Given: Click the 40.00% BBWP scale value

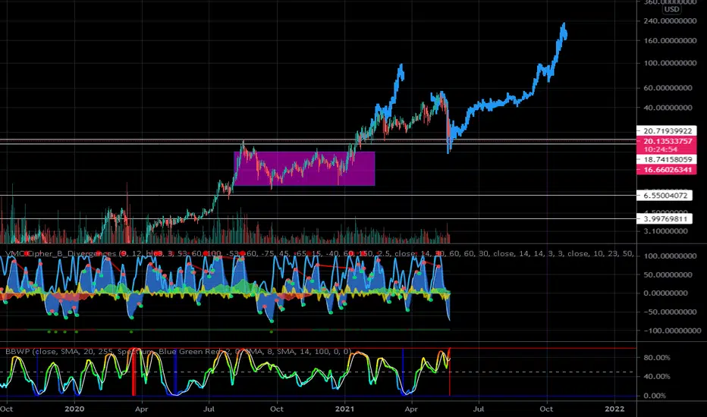Looking at the screenshot, I should point(657,376).
